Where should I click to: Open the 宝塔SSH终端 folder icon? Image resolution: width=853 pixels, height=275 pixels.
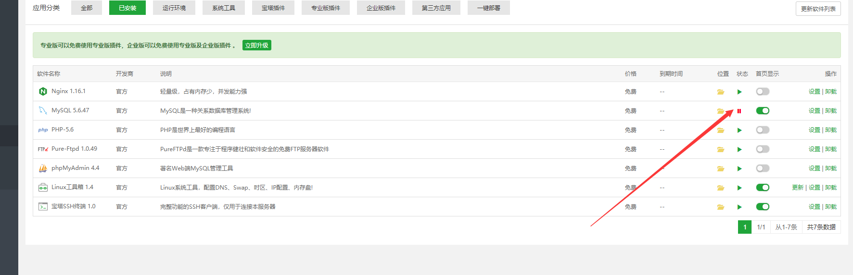(721, 207)
